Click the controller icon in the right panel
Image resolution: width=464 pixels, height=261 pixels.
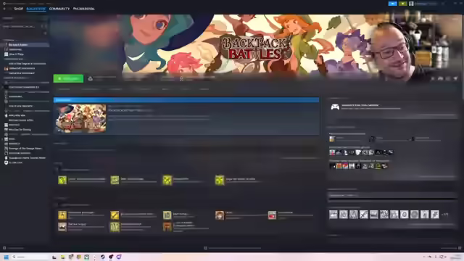(x=335, y=107)
